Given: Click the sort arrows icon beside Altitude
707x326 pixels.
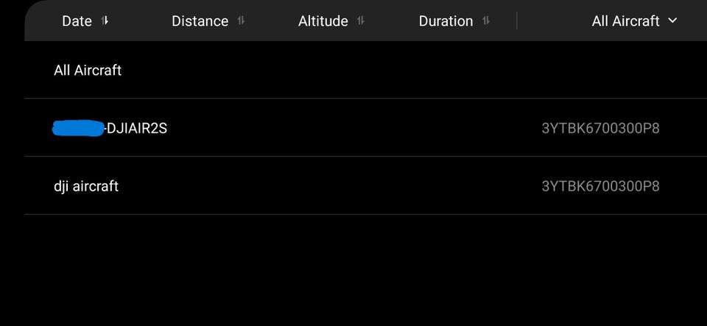Looking at the screenshot, I should pos(360,21).
